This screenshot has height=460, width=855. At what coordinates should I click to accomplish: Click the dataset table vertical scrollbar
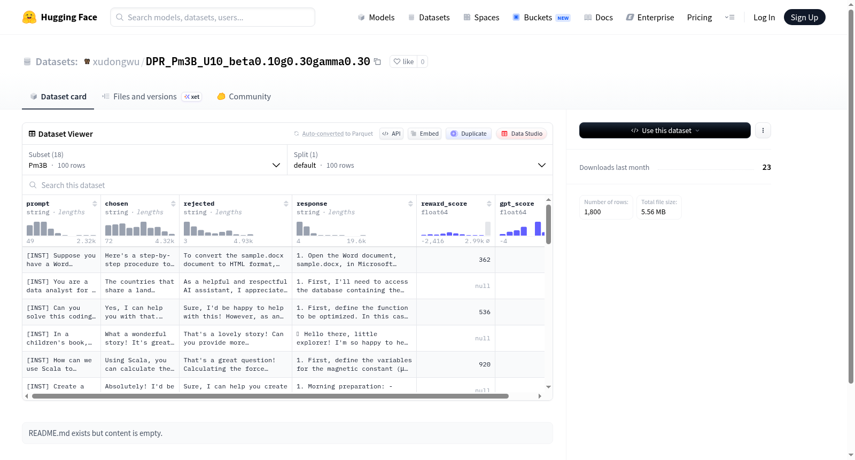click(548, 224)
